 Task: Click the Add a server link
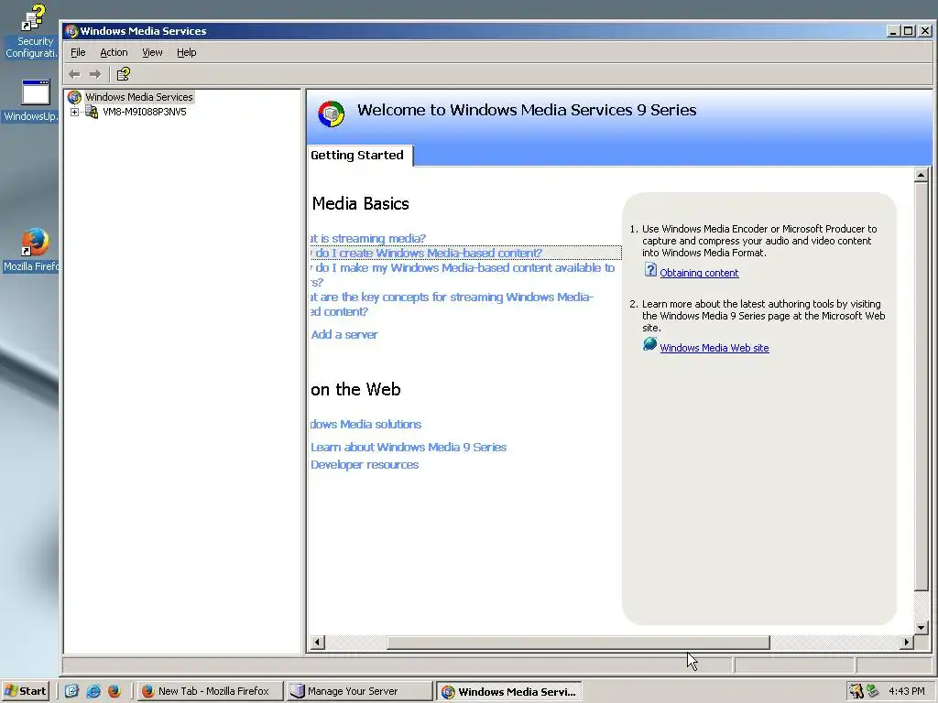pos(344,335)
